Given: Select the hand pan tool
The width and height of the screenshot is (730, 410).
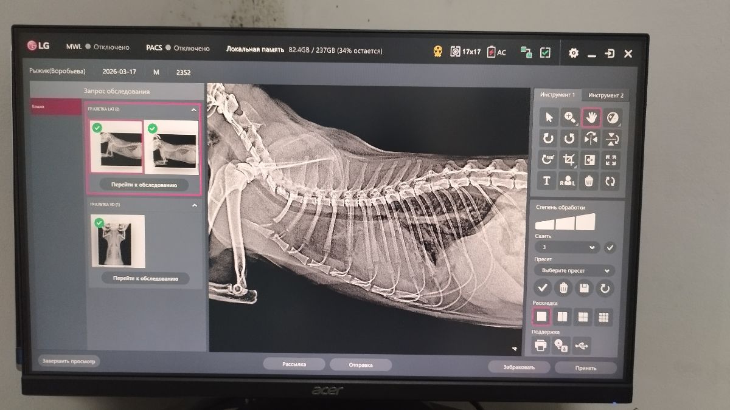Looking at the screenshot, I should coord(591,117).
